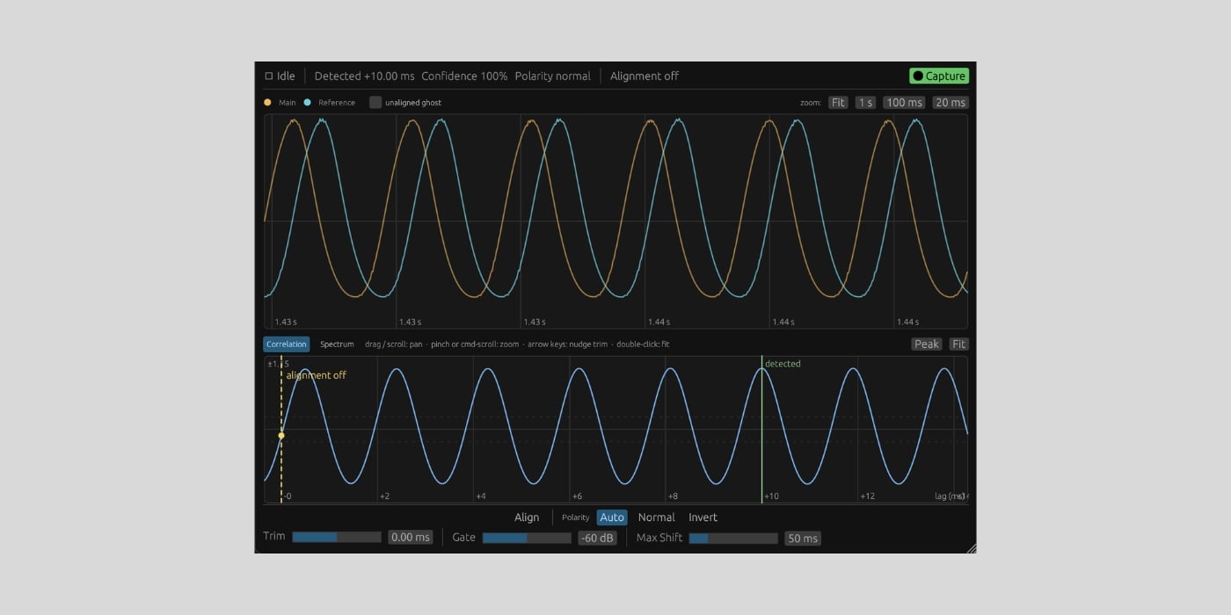
Task: Click the Peak button above correlation graph
Action: [927, 344]
